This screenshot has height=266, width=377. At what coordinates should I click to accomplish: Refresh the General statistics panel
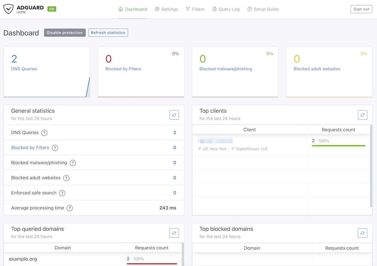[174, 115]
